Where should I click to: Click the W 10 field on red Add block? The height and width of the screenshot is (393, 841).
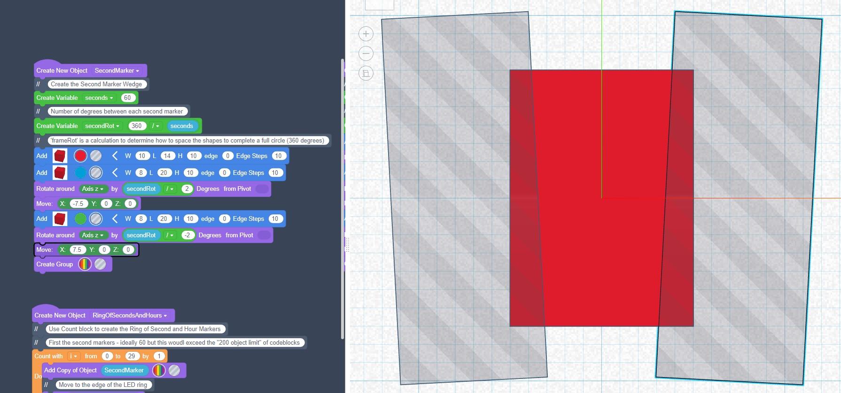[x=142, y=156]
